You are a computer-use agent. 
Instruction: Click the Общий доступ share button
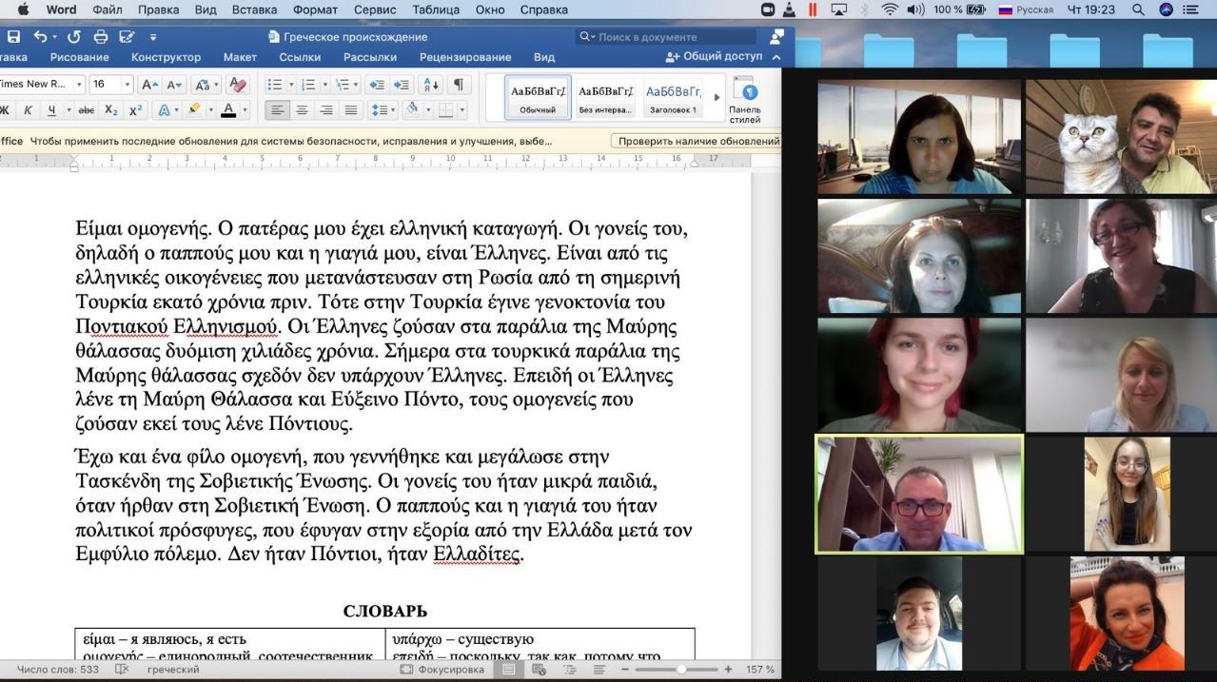tap(715, 57)
